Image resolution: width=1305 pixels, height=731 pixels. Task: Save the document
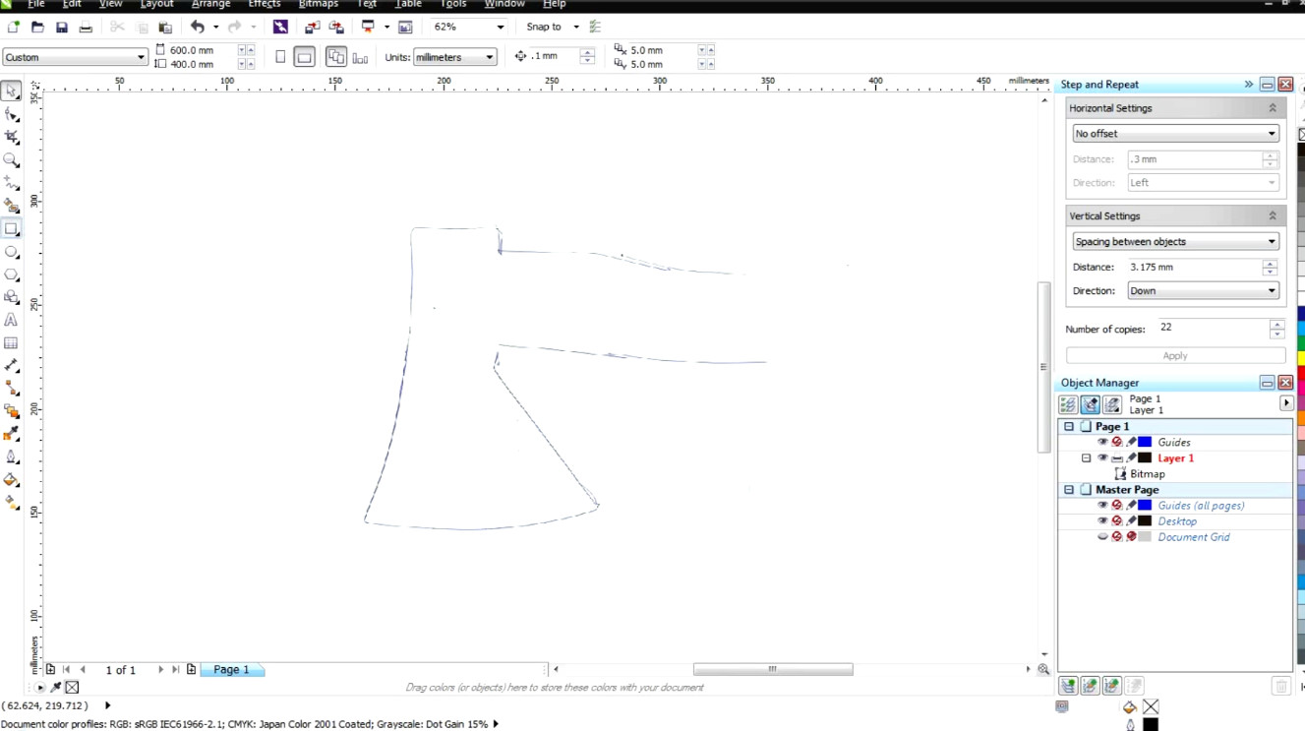[61, 28]
